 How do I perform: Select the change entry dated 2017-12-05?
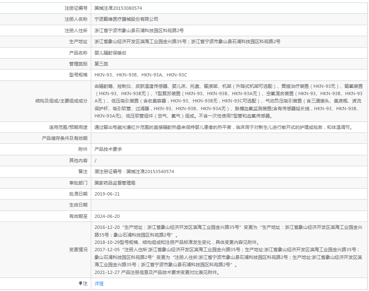click(228, 257)
